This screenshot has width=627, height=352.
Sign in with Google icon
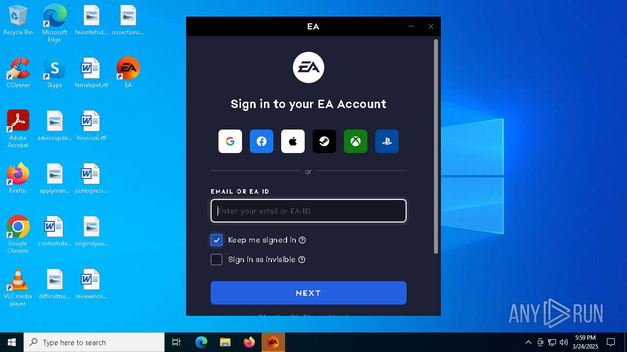[230, 141]
